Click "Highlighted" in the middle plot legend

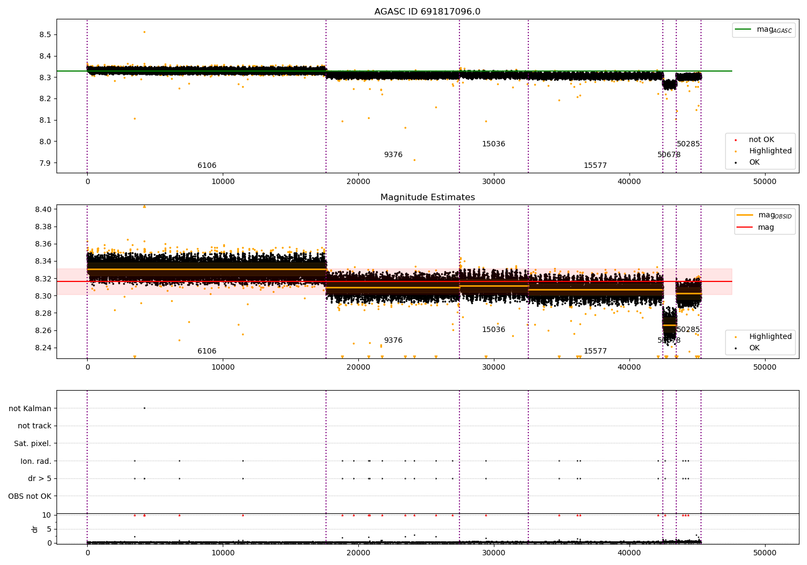[770, 337]
